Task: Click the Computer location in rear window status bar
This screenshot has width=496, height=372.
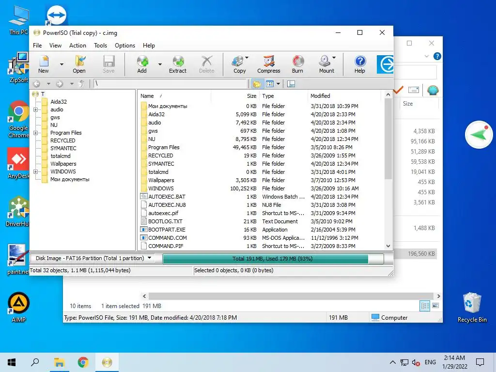Action: 390,317
